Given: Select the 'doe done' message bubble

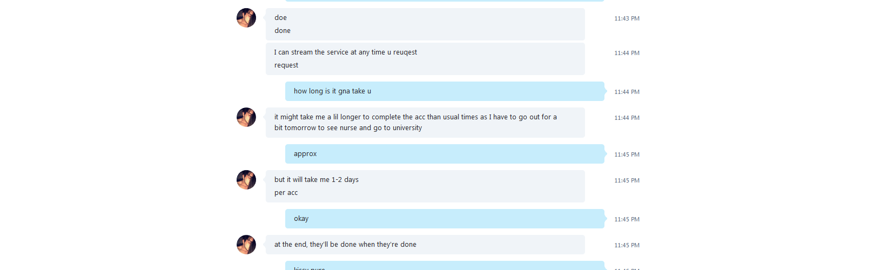Looking at the screenshot, I should pyautogui.click(x=425, y=24).
